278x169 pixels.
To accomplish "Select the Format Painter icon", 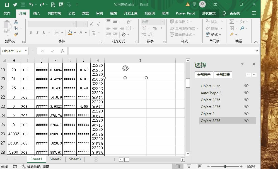I will (x=16, y=35).
